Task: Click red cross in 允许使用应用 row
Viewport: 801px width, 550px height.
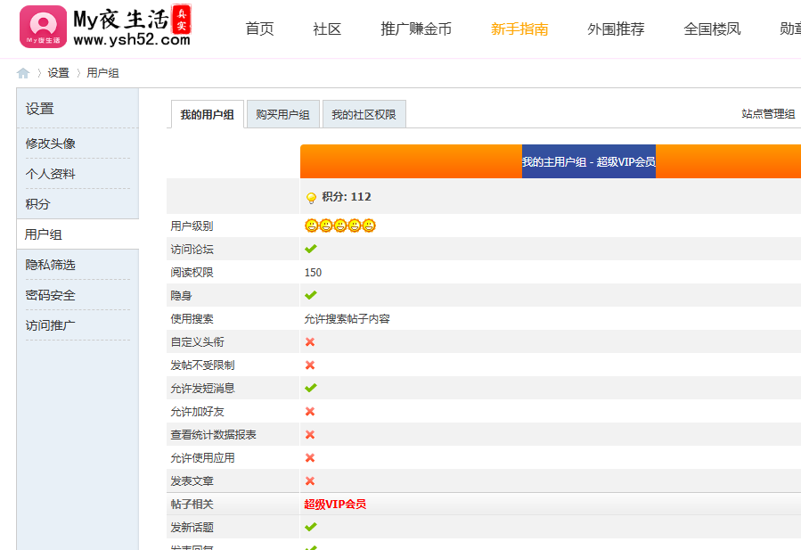Action: [310, 458]
